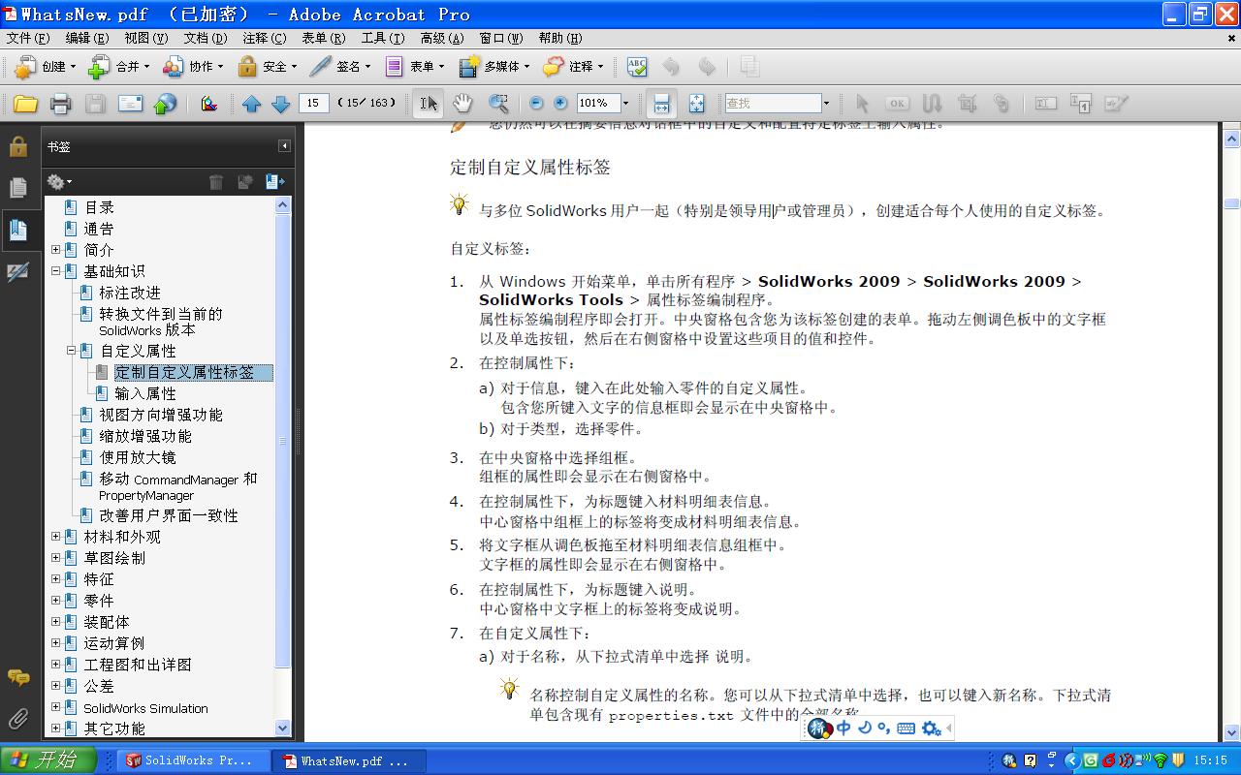1241x775 pixels.
Task: Activate the Hand tool
Action: click(462, 104)
